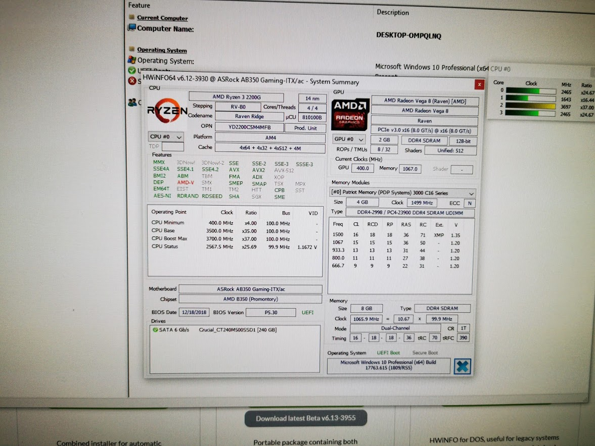Click the AMD Radeon Graphics logo
595x446 pixels.
point(350,114)
